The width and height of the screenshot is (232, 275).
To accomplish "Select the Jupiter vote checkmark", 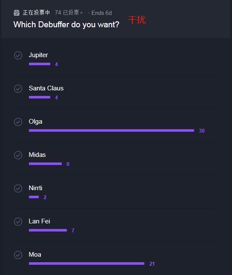I will click(18, 55).
